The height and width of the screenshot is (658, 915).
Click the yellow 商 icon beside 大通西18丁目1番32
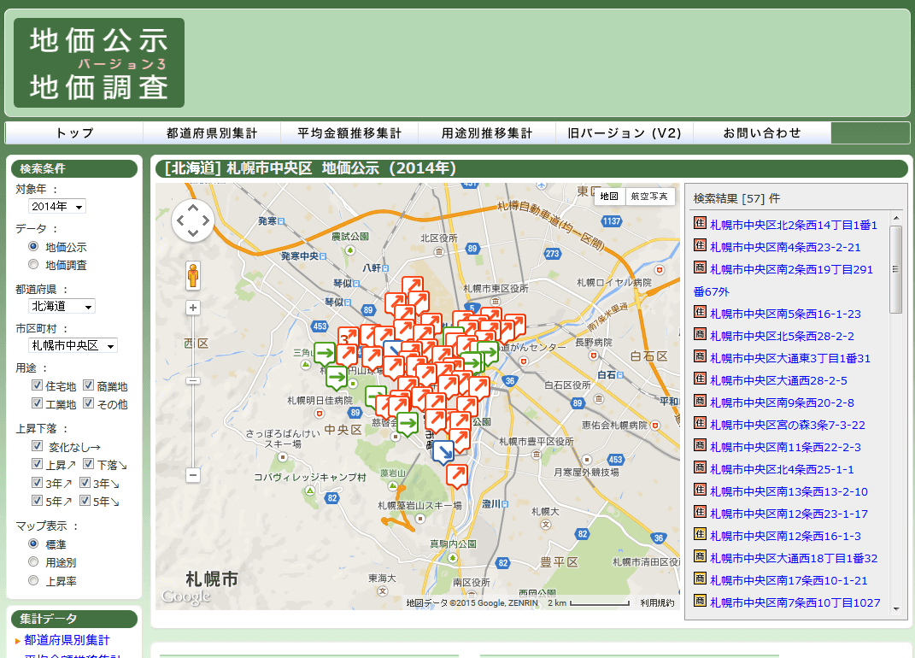pos(700,555)
